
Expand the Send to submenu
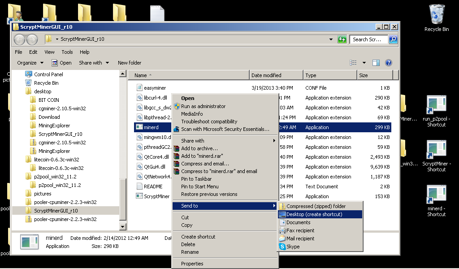pos(225,206)
